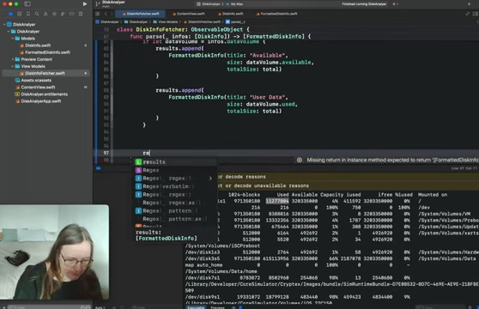Click the highlighted 11277804 Used value
The image size is (479, 309).
pos(277,201)
